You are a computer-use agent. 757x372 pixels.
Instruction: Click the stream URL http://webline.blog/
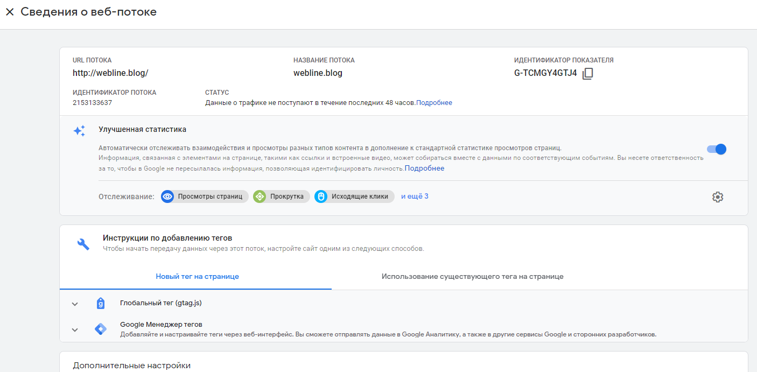tap(110, 73)
